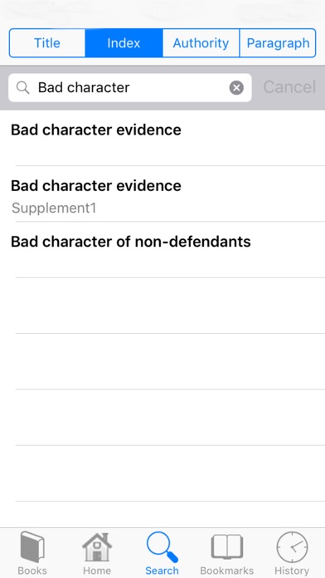Cancel the current search
325x578 pixels.
[x=289, y=87]
